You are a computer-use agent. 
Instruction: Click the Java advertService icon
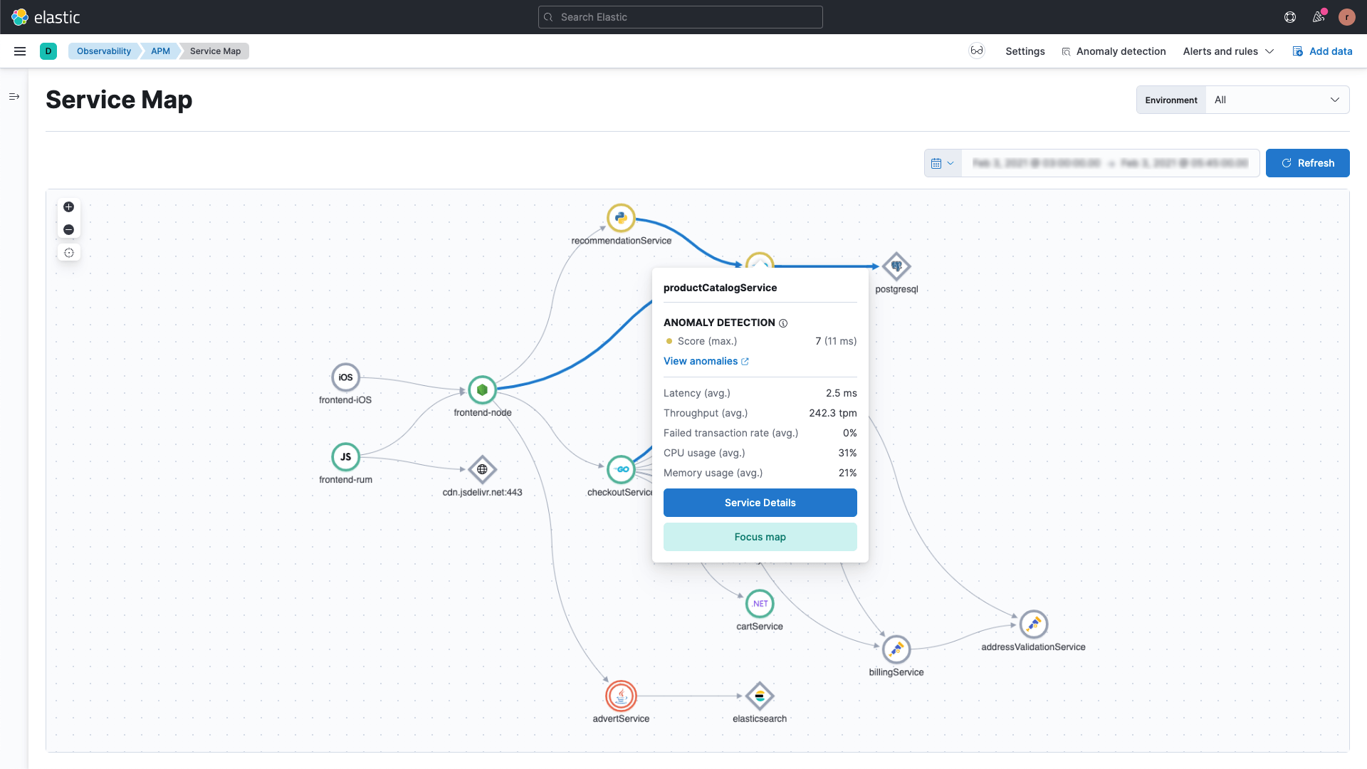pos(621,696)
